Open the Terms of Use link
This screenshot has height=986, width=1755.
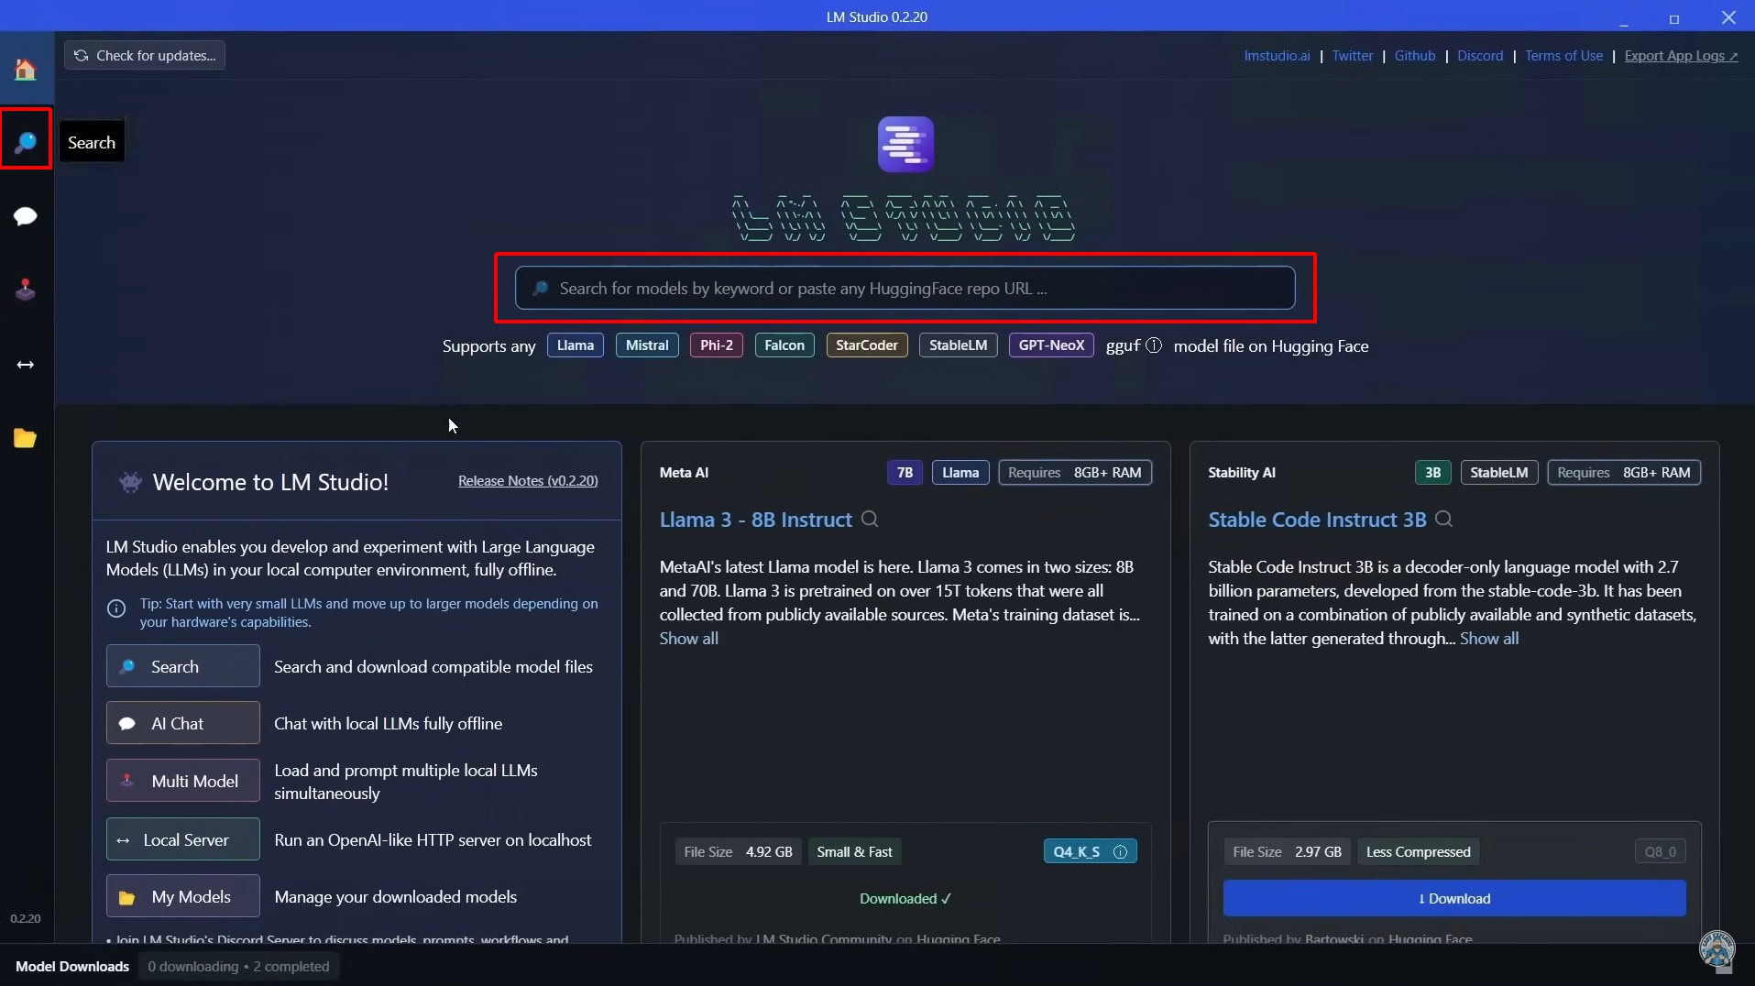click(x=1563, y=56)
